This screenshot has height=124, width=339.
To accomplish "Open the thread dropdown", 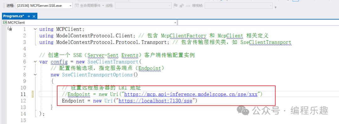I will pyautogui.click(x=143, y=6).
